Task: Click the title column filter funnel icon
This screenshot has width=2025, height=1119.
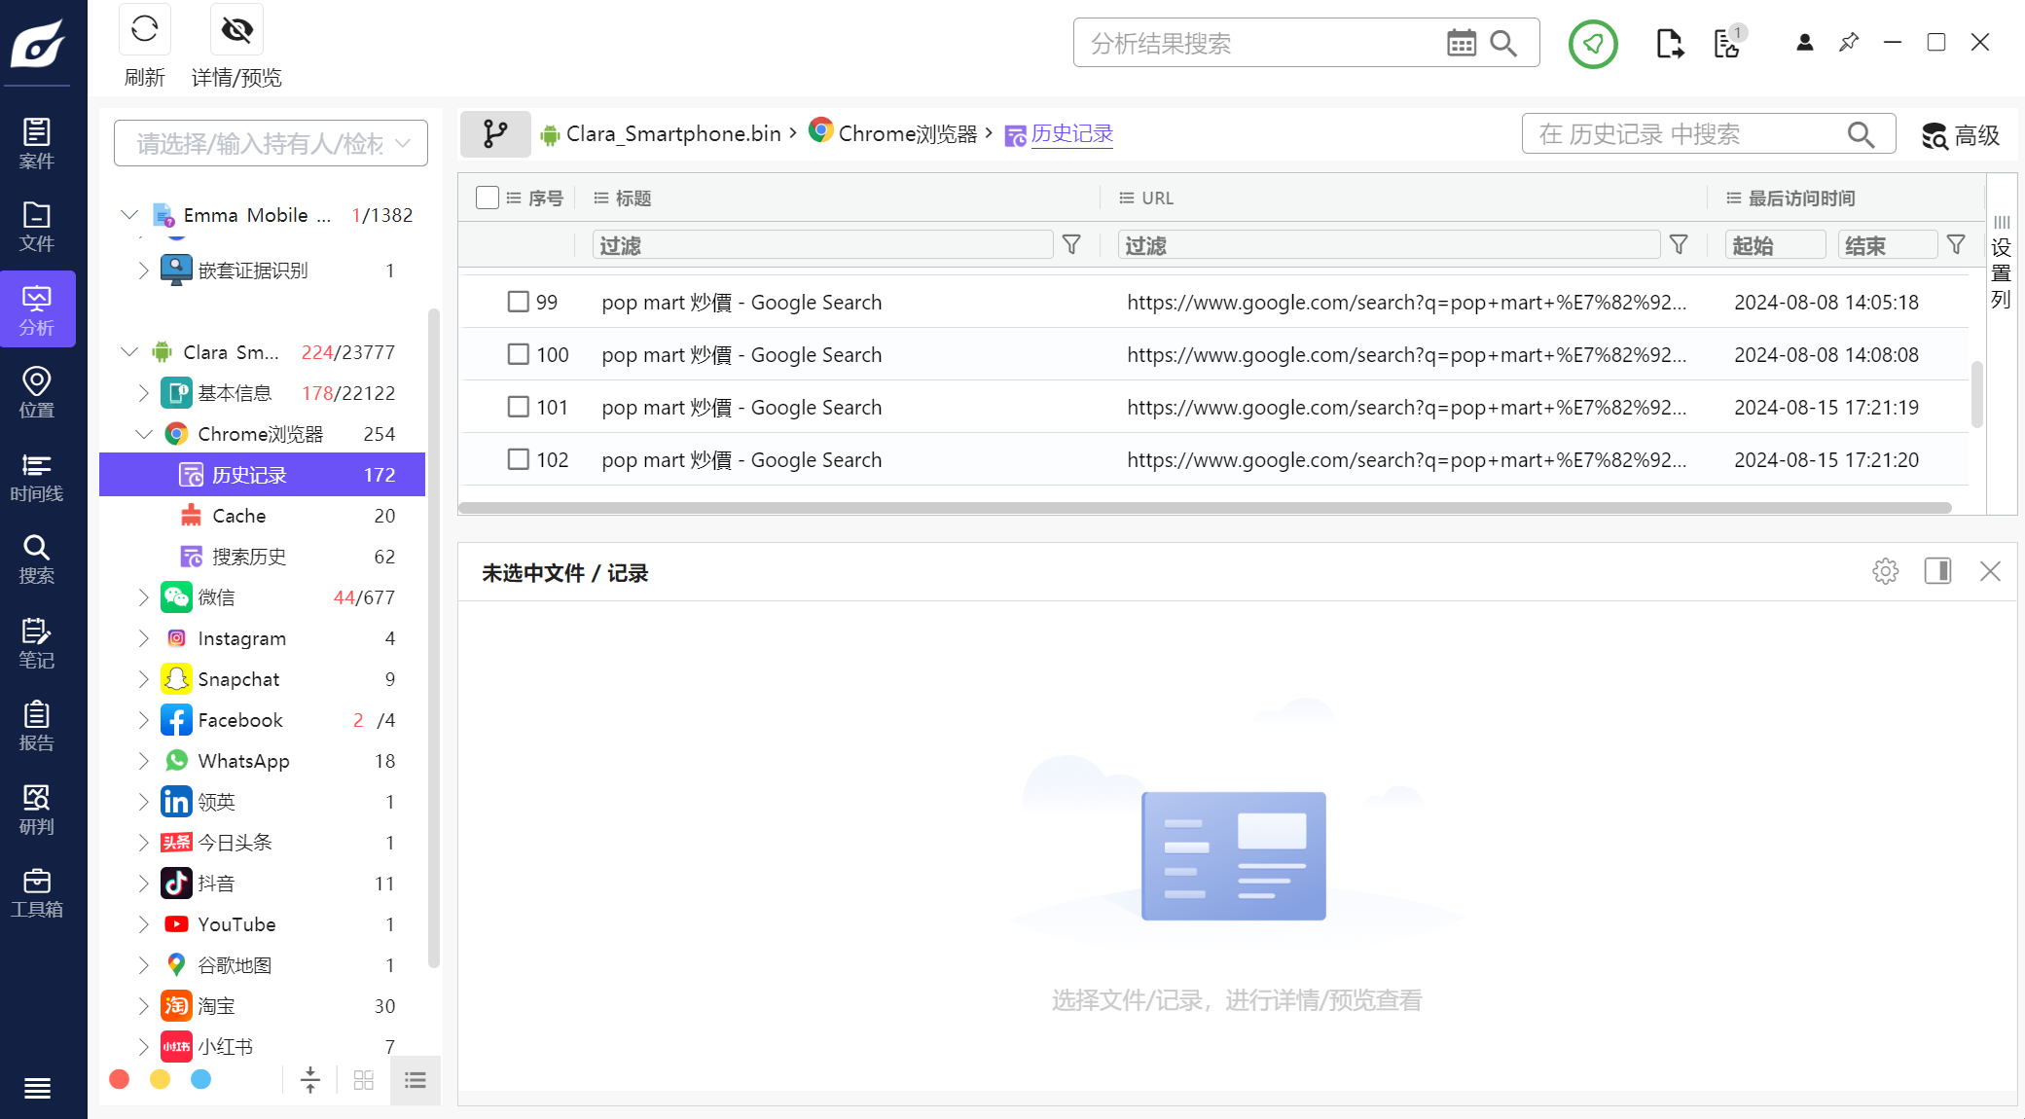Action: click(1071, 245)
